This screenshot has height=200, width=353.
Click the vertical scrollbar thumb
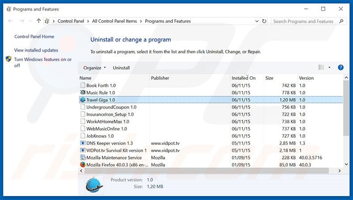[x=346, y=108]
